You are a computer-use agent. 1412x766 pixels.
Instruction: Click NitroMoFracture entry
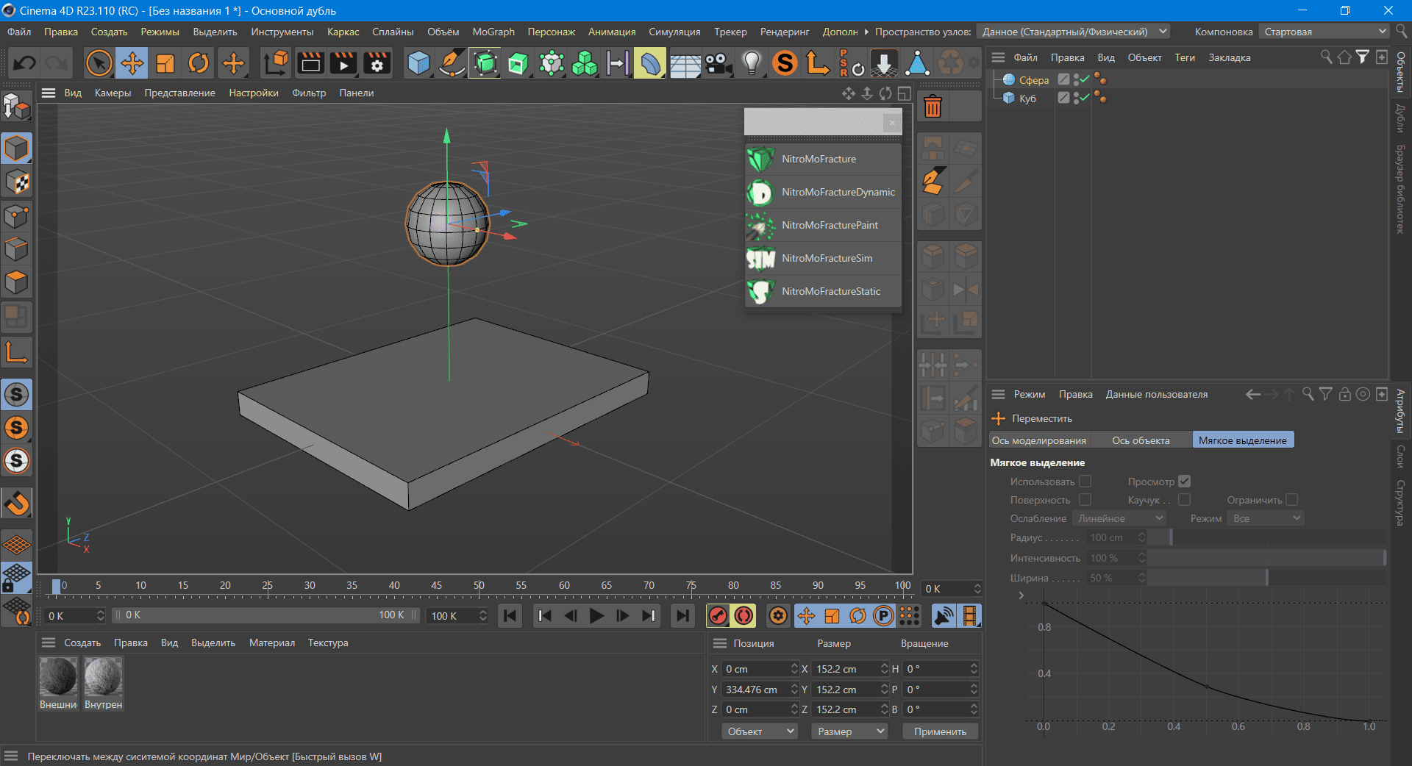[823, 159]
